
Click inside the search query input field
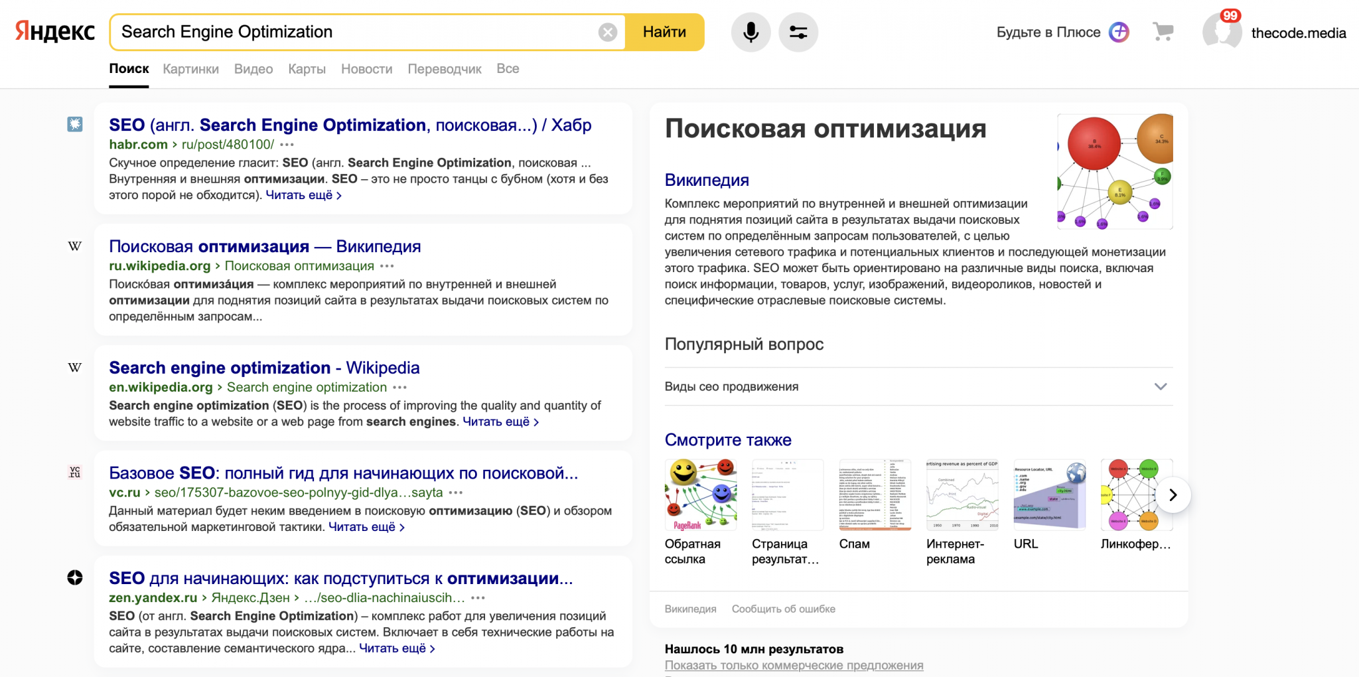click(x=358, y=32)
